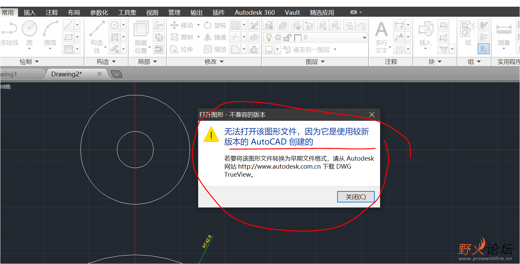Viewport: 520px width, 264px height.
Task: Expand the 图层 (Layers) panel
Action: tap(315, 62)
